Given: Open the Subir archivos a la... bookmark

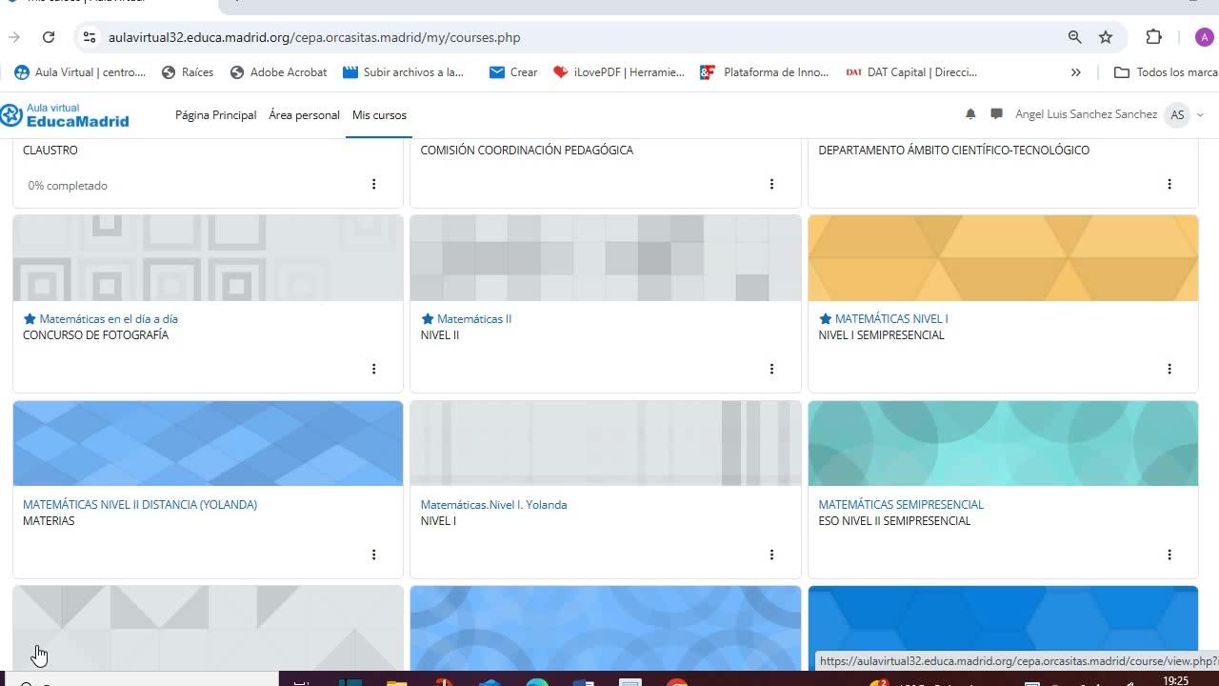Looking at the screenshot, I should 403,71.
